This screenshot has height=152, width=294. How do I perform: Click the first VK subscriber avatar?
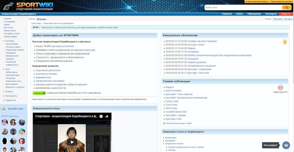(5, 123)
